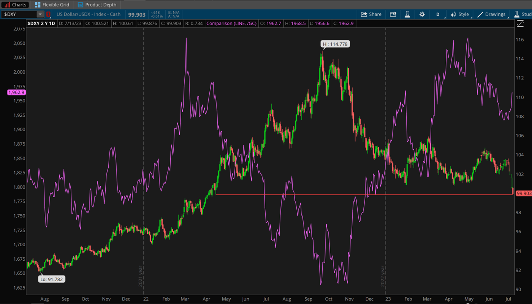Click the comparison H: 1968.5 value
Image resolution: width=532 pixels, height=304 pixels.
295,24
